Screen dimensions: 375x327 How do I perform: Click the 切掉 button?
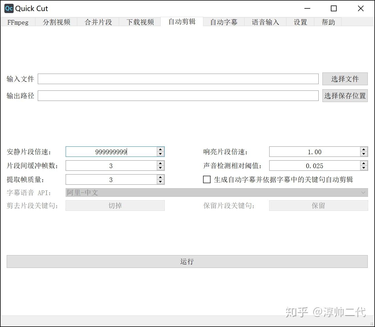click(115, 205)
